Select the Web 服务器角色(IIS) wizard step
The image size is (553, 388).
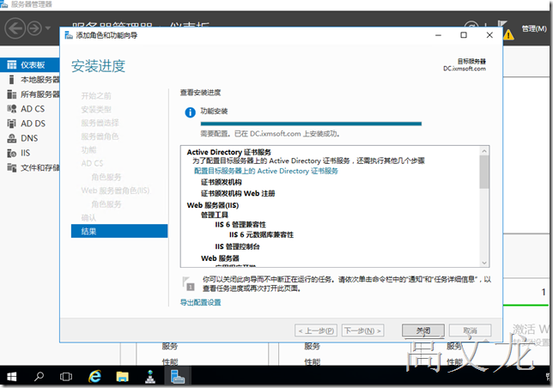coord(115,191)
